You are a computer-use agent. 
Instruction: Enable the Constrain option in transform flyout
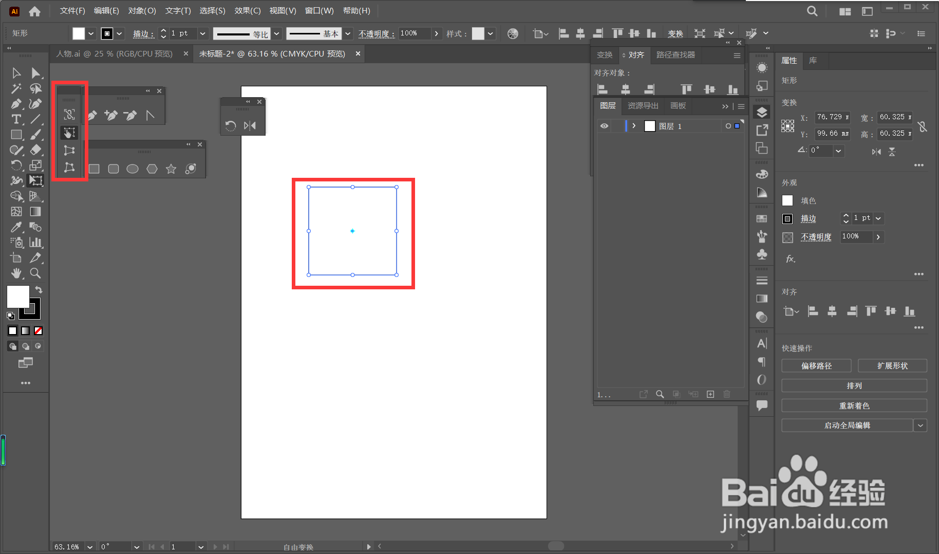click(69, 115)
